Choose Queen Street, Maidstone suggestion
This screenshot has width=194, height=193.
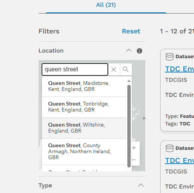[x=84, y=86]
